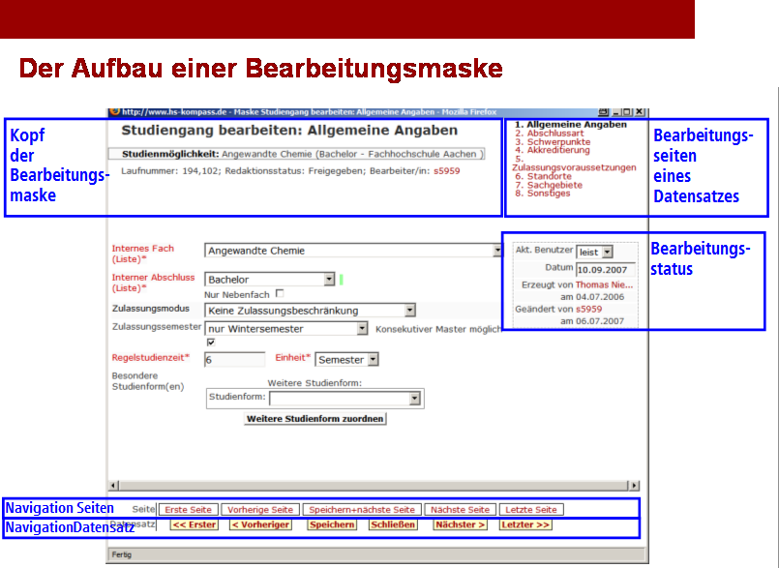Click Speichern+nächste Seite button
Screen dimensions: 779x568
coord(362,509)
